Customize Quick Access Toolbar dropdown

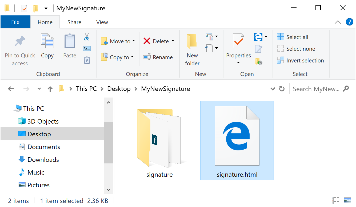(46, 9)
